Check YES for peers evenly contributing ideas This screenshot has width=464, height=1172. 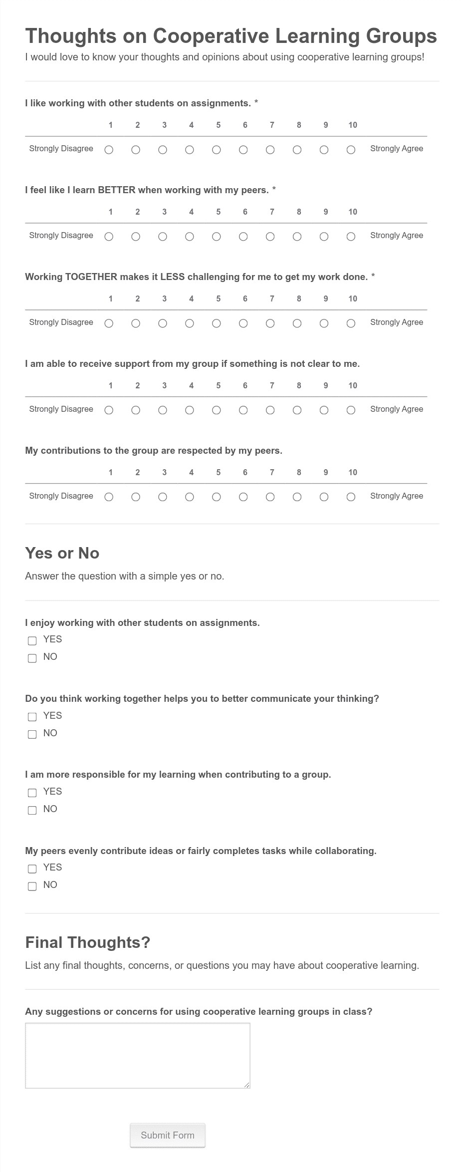pos(32,868)
